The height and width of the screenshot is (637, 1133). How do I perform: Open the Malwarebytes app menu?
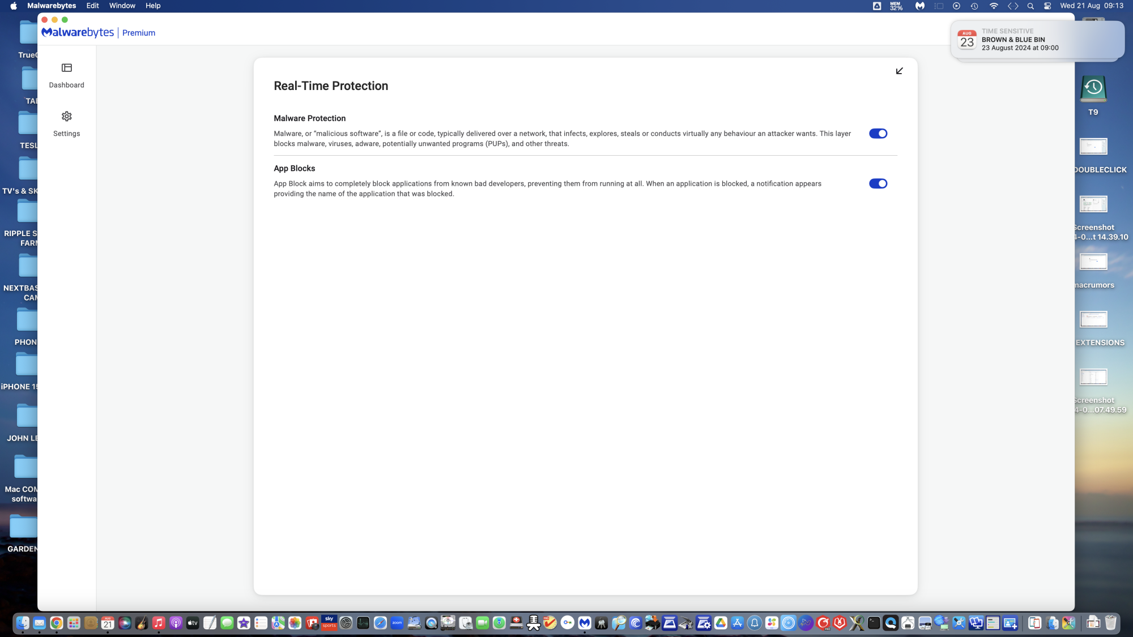pyautogui.click(x=52, y=6)
